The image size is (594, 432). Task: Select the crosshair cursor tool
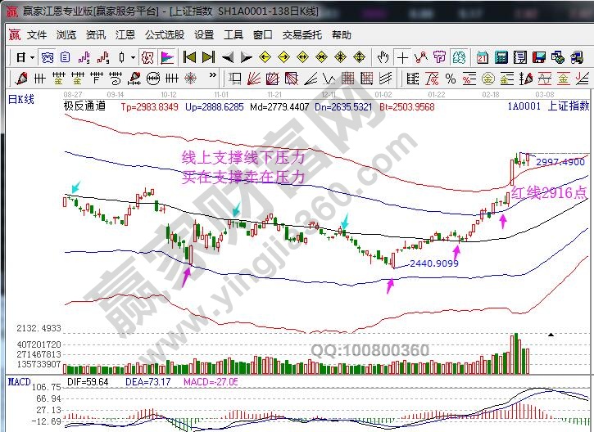click(402, 57)
